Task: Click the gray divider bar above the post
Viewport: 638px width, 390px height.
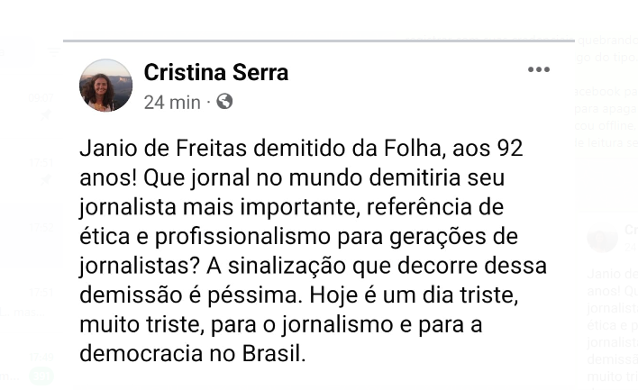Action: click(x=319, y=41)
